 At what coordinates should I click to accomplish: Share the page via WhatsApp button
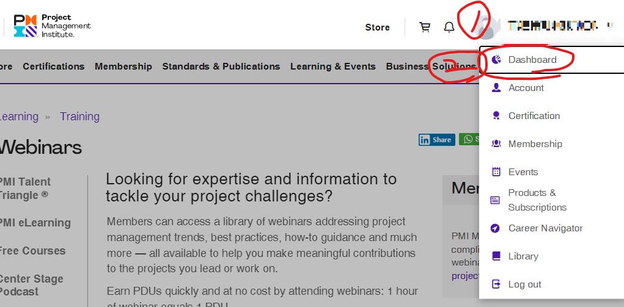pyautogui.click(x=470, y=139)
